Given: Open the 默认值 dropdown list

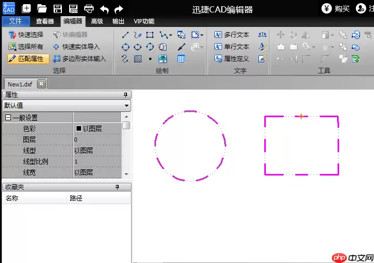Looking at the screenshot, I should point(127,106).
